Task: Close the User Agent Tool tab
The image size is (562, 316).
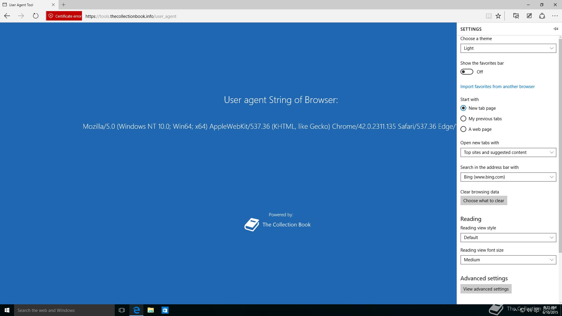Action: (x=53, y=5)
